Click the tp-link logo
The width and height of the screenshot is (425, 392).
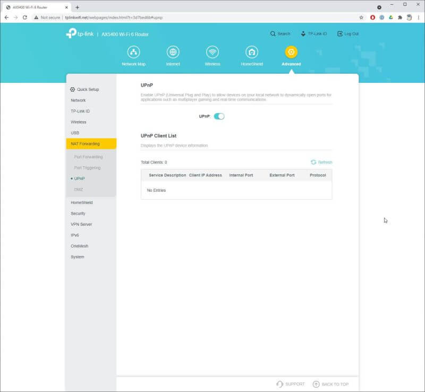point(80,33)
